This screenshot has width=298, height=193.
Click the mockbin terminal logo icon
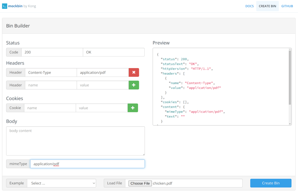(4, 6)
